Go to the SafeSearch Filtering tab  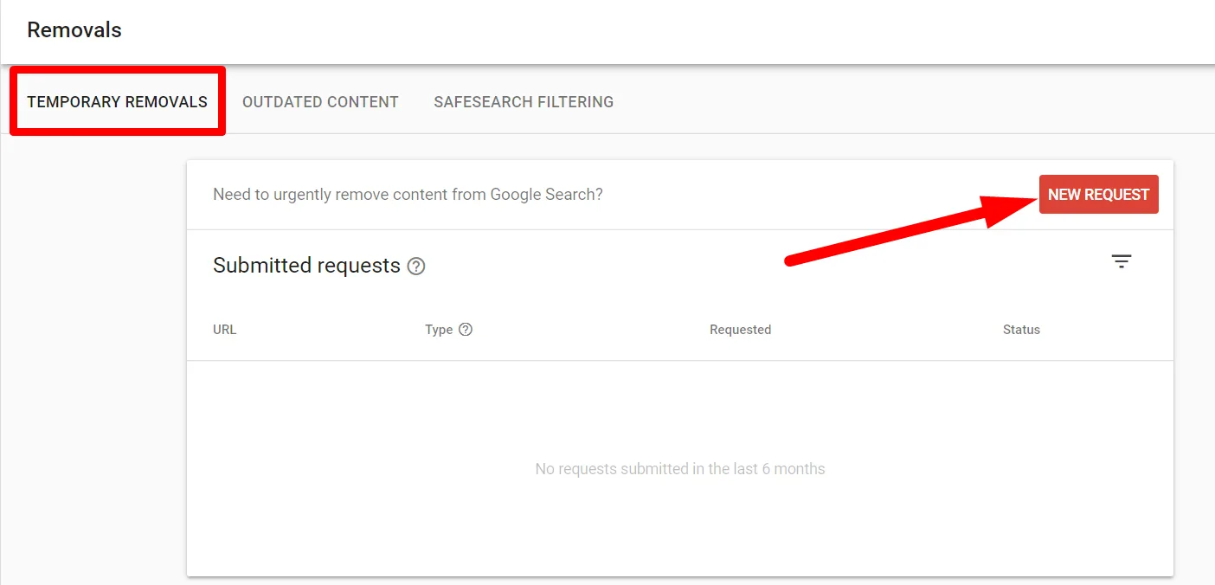[x=524, y=102]
